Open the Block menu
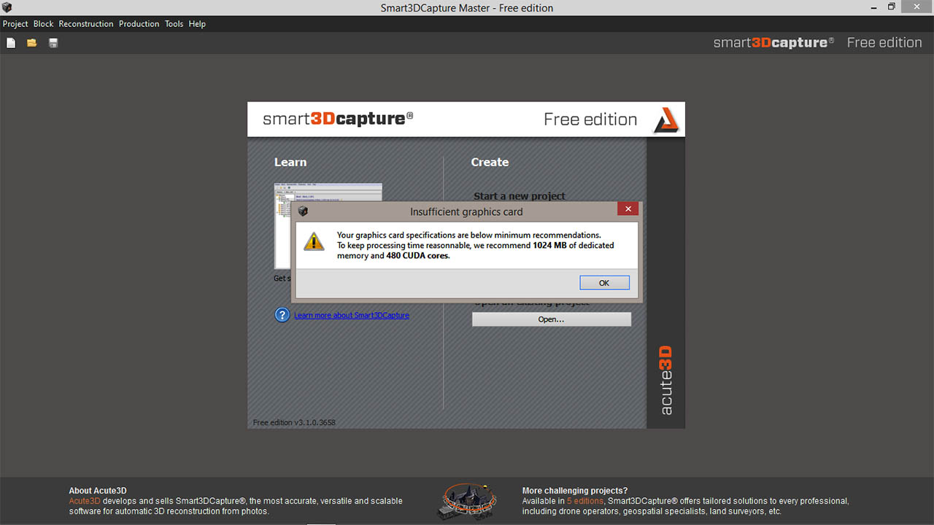This screenshot has height=525, width=934. 44,24
